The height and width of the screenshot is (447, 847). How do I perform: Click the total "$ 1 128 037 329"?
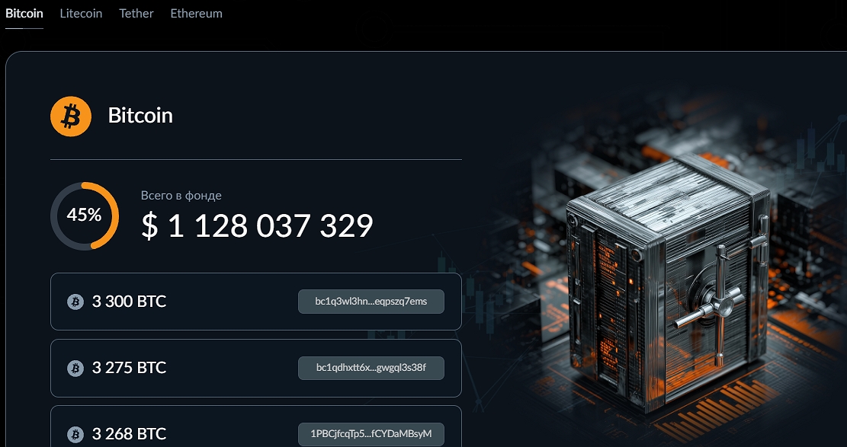(x=257, y=225)
